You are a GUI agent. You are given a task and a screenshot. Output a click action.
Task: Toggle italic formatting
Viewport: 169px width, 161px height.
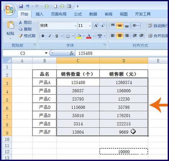49,36
